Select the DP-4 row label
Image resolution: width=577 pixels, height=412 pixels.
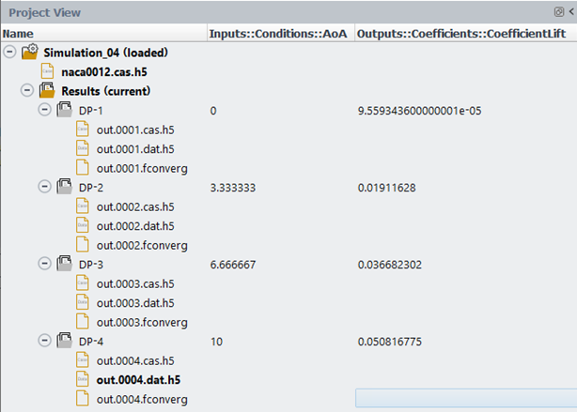coord(90,342)
